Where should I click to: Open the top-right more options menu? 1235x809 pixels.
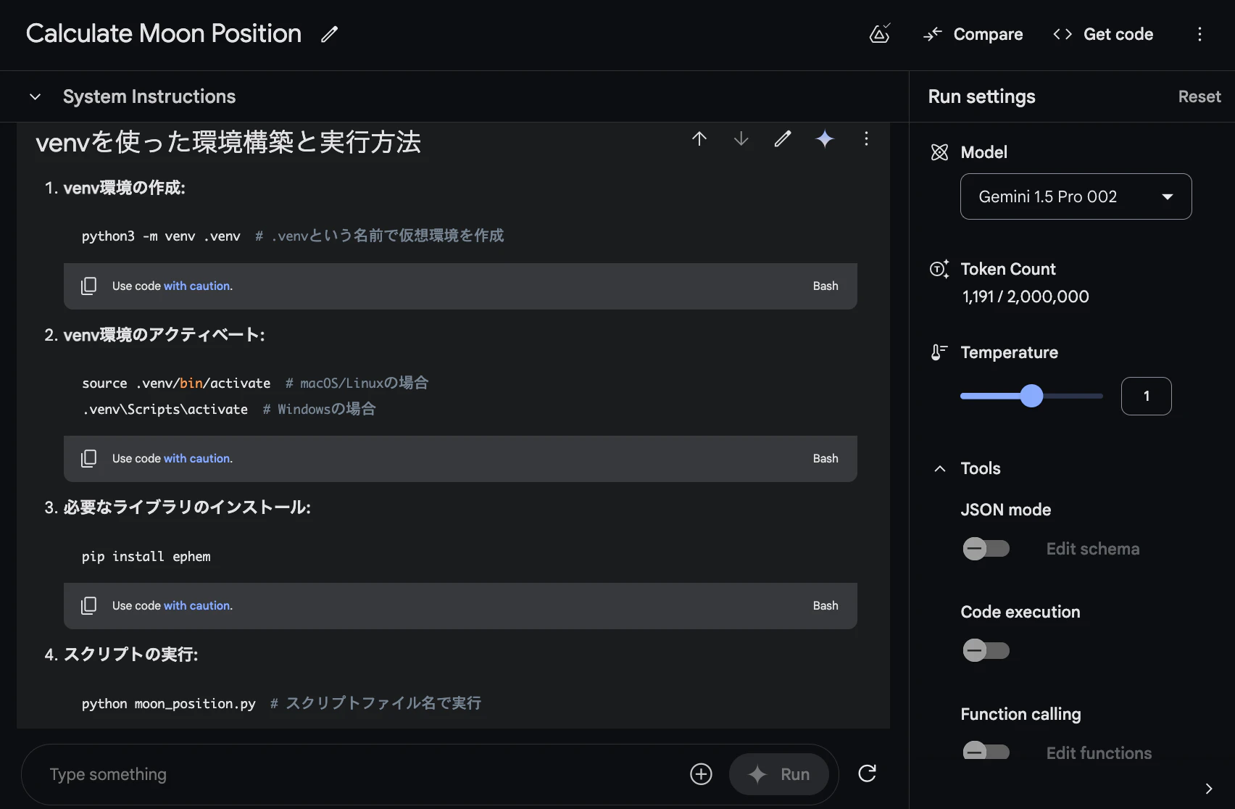click(1199, 34)
